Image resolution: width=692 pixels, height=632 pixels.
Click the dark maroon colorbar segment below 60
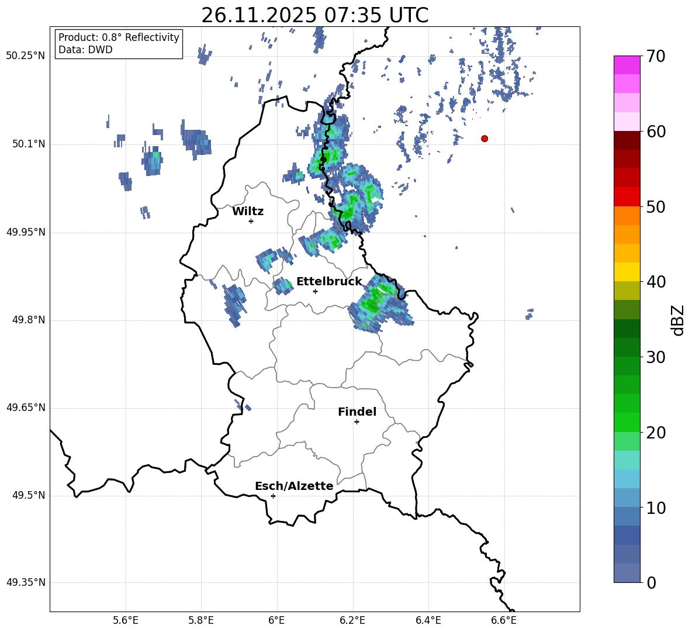(x=627, y=140)
